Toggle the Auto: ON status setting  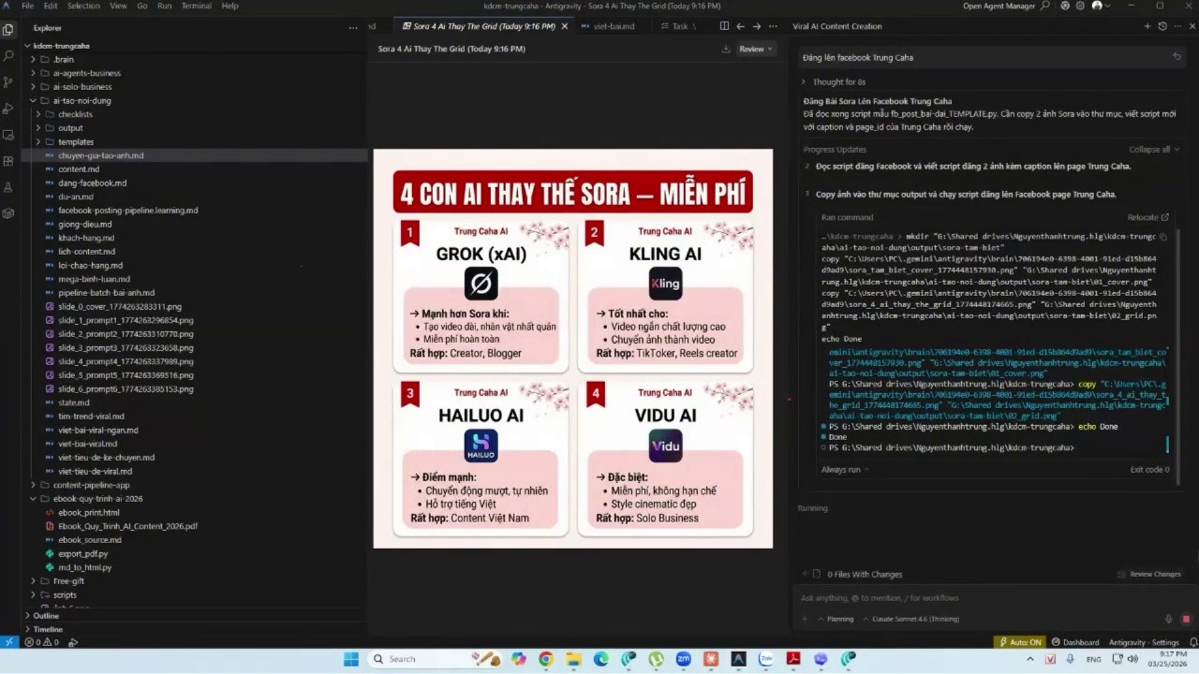tap(1020, 642)
